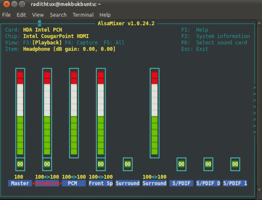Viewport: 262px width, 200px height.
Task: Select the Surround label with 100<>100 level
Action: [x=155, y=183]
